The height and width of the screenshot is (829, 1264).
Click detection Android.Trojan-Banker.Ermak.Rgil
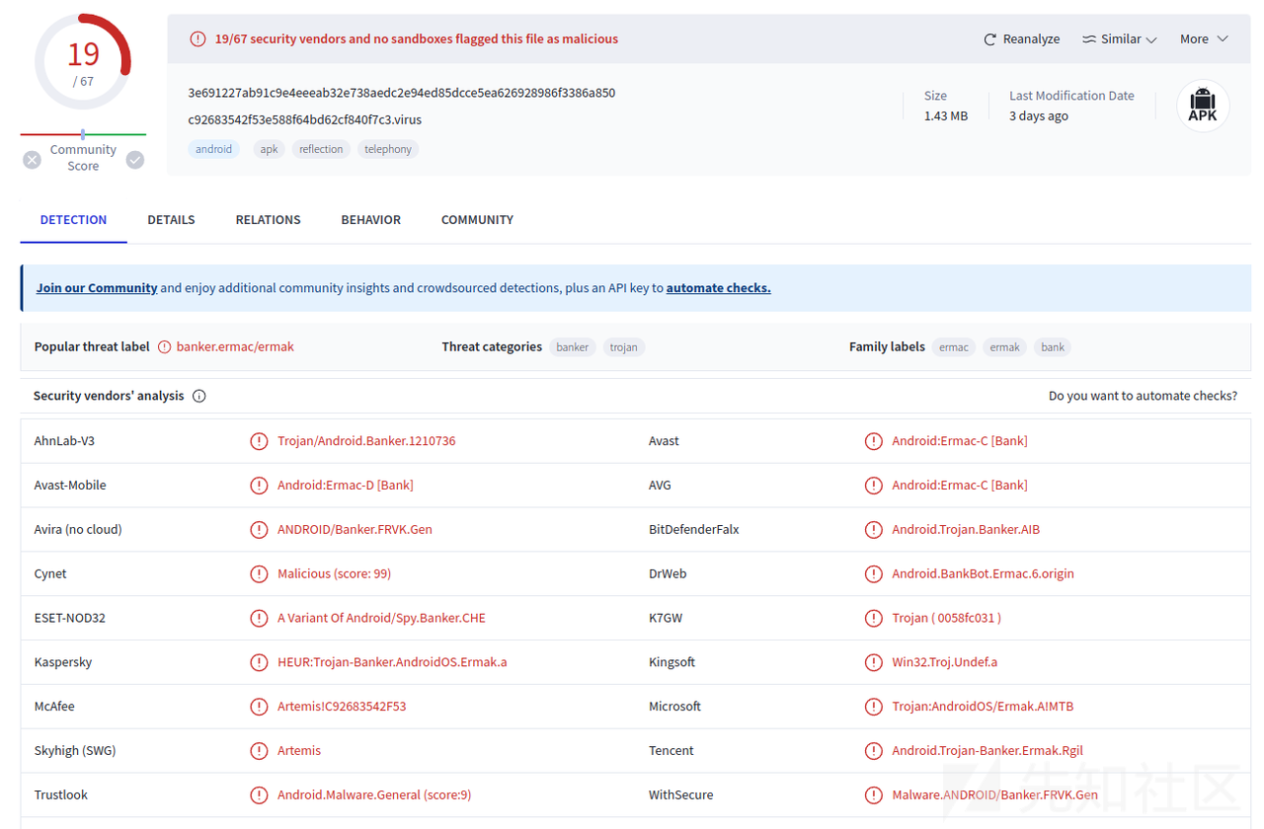[x=987, y=751]
